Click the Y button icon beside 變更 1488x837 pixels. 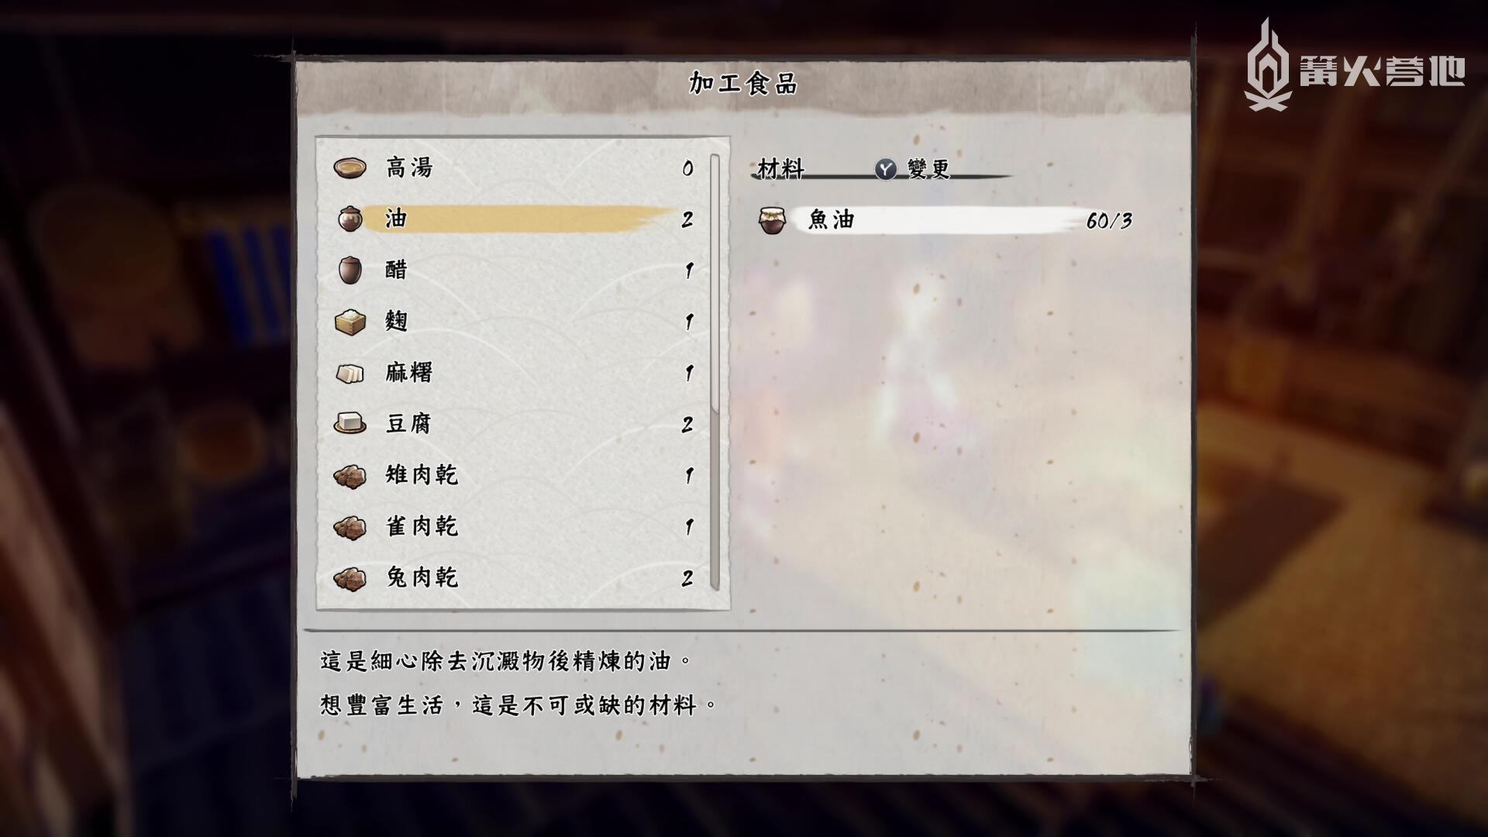tap(885, 169)
